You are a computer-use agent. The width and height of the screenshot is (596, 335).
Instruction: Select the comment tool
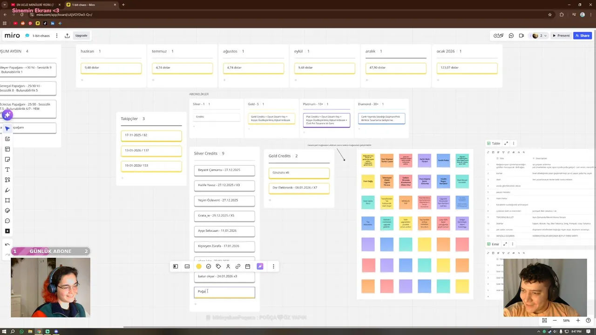point(7,221)
